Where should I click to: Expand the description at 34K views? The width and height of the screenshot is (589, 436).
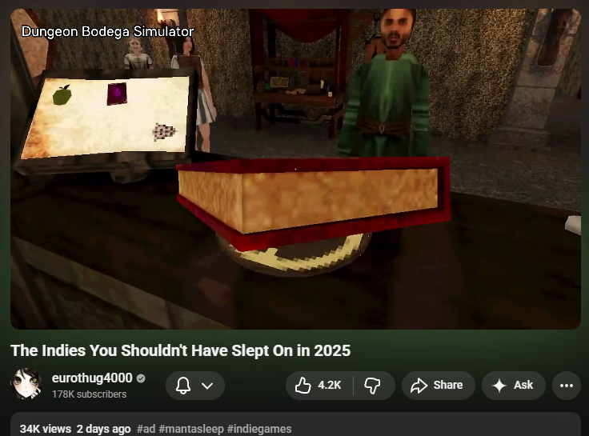tap(46, 429)
